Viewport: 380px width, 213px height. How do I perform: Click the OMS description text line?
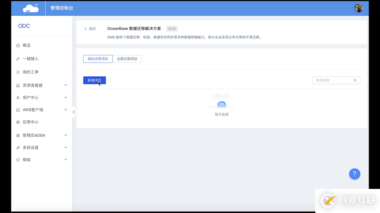(x=185, y=37)
